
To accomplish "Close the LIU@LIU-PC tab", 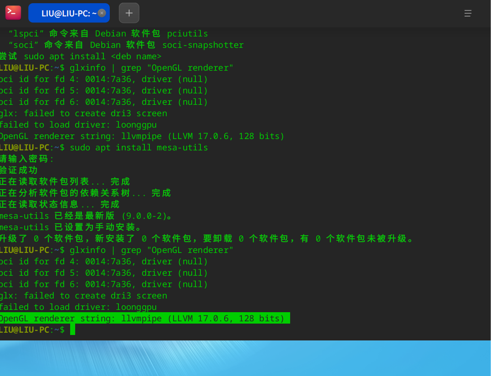I will tap(102, 13).
